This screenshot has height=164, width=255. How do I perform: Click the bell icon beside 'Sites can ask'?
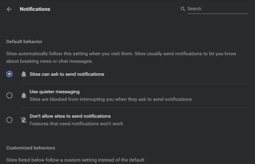coord(24,74)
